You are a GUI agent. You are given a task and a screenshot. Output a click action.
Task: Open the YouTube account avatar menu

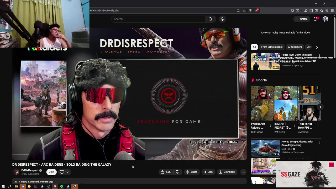point(325,19)
